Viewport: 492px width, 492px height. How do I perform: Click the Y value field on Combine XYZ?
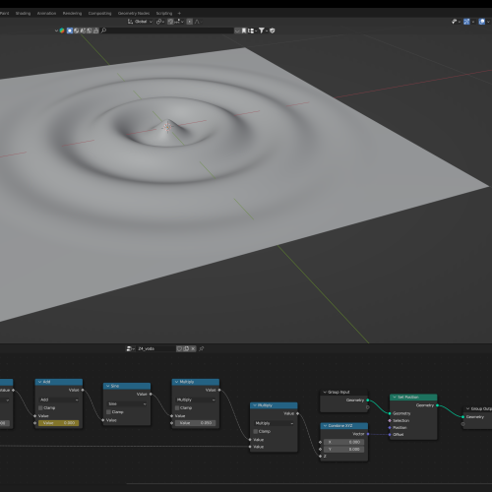(x=343, y=450)
